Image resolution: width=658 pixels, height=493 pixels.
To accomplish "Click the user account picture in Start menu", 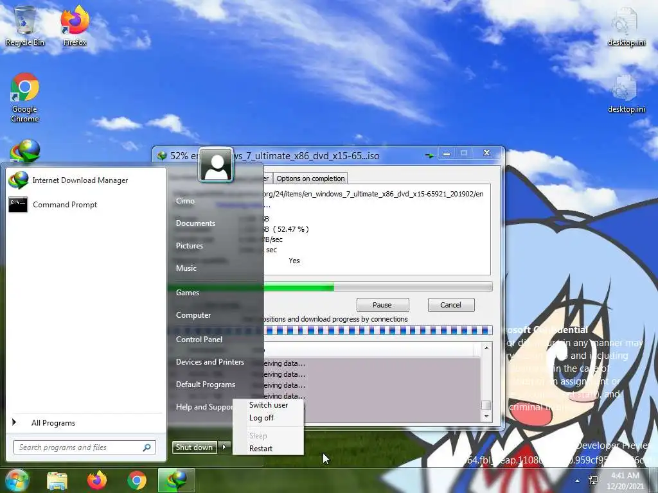I will point(216,165).
